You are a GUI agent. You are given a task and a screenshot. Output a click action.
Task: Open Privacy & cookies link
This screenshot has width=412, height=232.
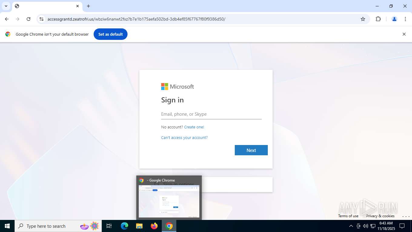click(x=380, y=216)
